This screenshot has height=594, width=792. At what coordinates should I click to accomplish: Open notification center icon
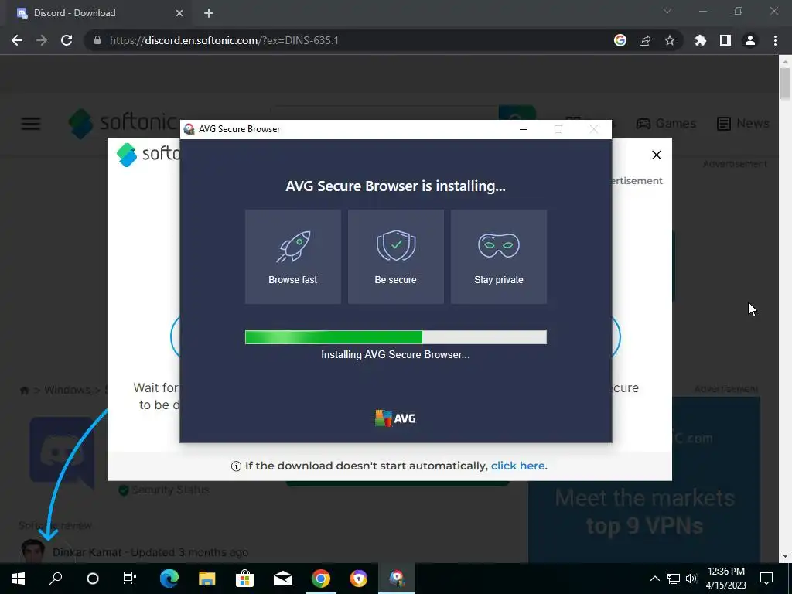(x=766, y=579)
